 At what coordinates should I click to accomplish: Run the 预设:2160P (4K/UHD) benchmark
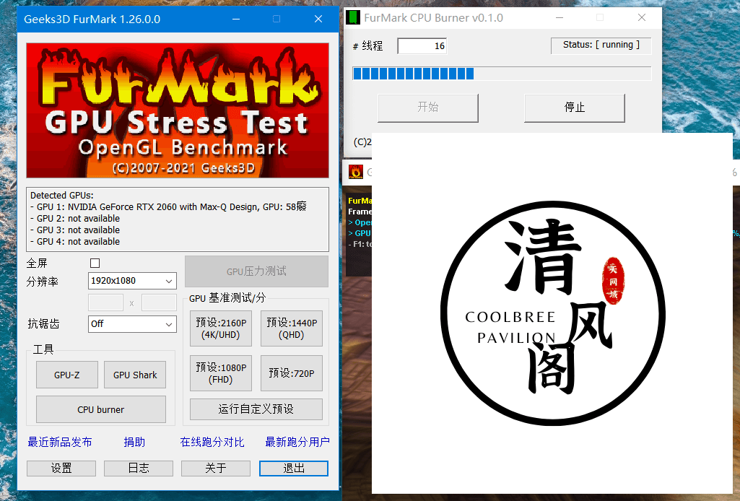[x=221, y=328]
